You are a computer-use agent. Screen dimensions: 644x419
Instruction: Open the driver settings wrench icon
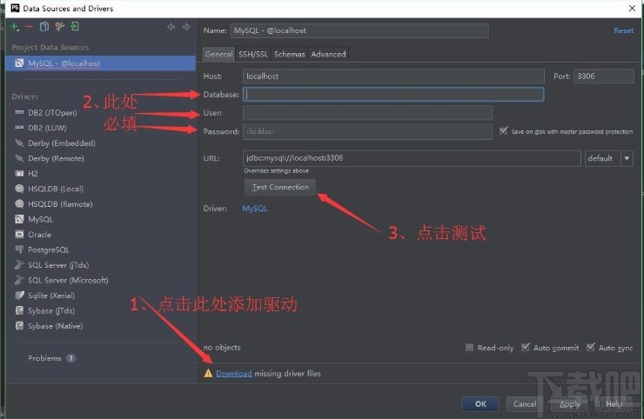59,27
